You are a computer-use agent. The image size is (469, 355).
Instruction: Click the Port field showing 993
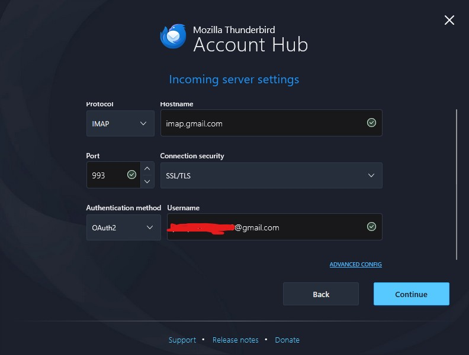pyautogui.click(x=113, y=175)
